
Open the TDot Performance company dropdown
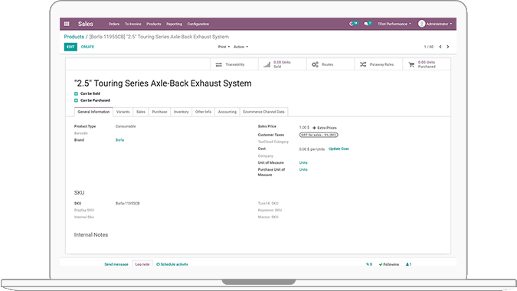pos(394,24)
